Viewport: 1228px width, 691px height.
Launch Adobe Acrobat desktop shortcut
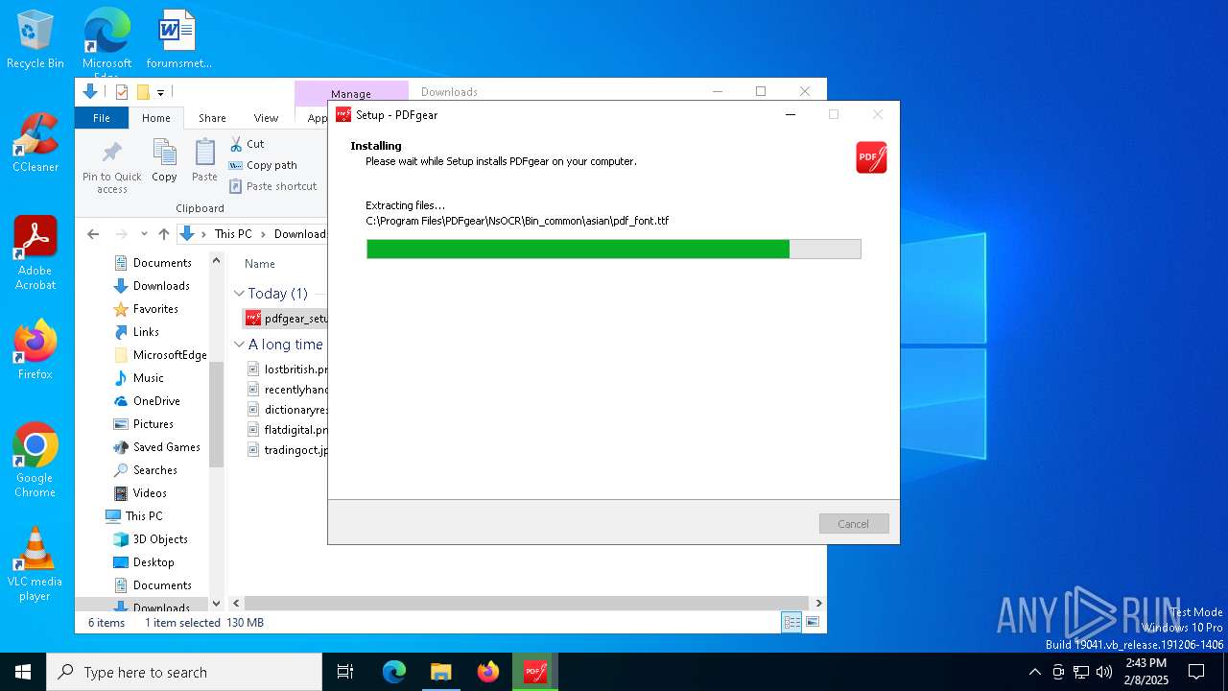point(35,253)
